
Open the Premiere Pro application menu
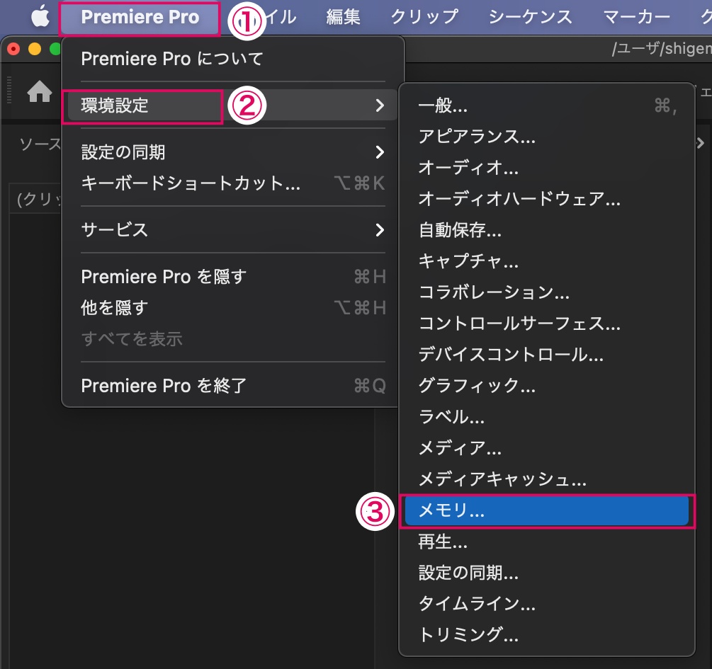click(x=140, y=17)
